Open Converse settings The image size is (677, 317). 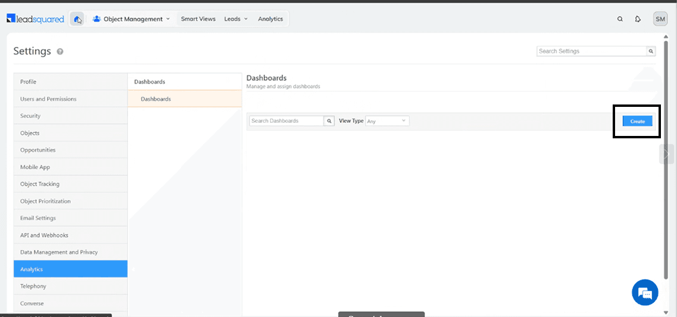[70, 303]
